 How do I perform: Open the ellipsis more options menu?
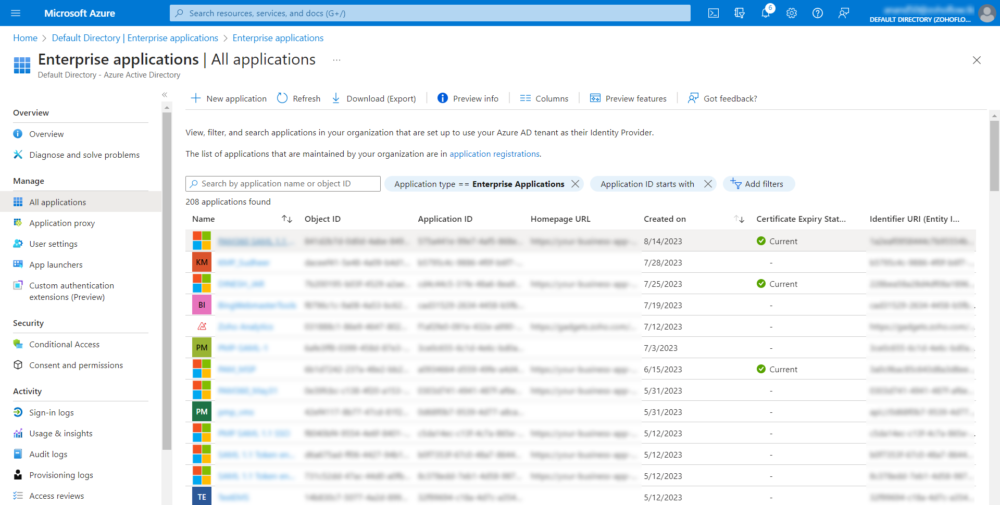337,60
